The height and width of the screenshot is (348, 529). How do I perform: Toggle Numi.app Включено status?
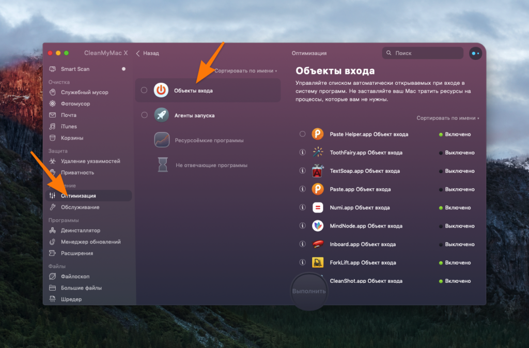455,207
